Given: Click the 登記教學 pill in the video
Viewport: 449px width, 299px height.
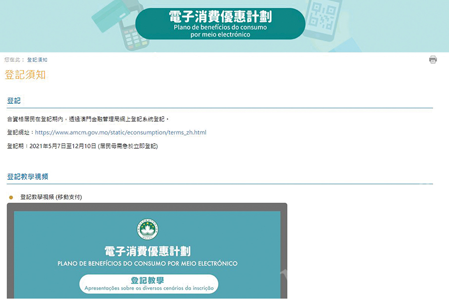Looking at the screenshot, I should click(x=149, y=284).
